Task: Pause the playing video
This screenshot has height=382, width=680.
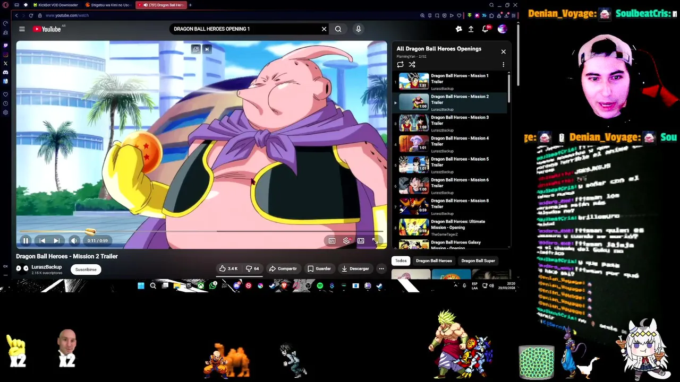Action: coord(25,241)
